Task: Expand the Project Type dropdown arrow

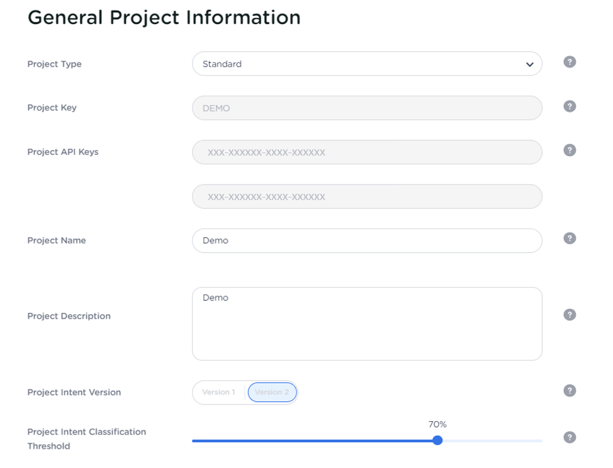Action: (529, 64)
